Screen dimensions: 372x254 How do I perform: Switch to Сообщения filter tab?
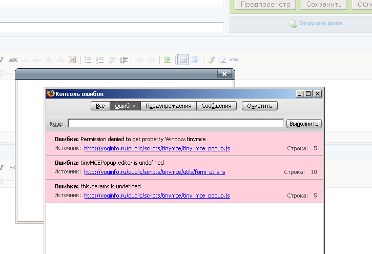pyautogui.click(x=216, y=106)
